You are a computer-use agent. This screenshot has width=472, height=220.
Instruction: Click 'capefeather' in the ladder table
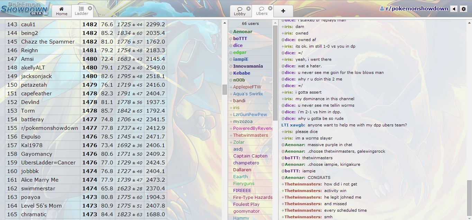click(36, 94)
